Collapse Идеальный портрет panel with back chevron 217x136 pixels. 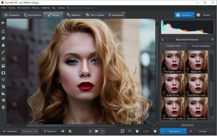(x=163, y=40)
